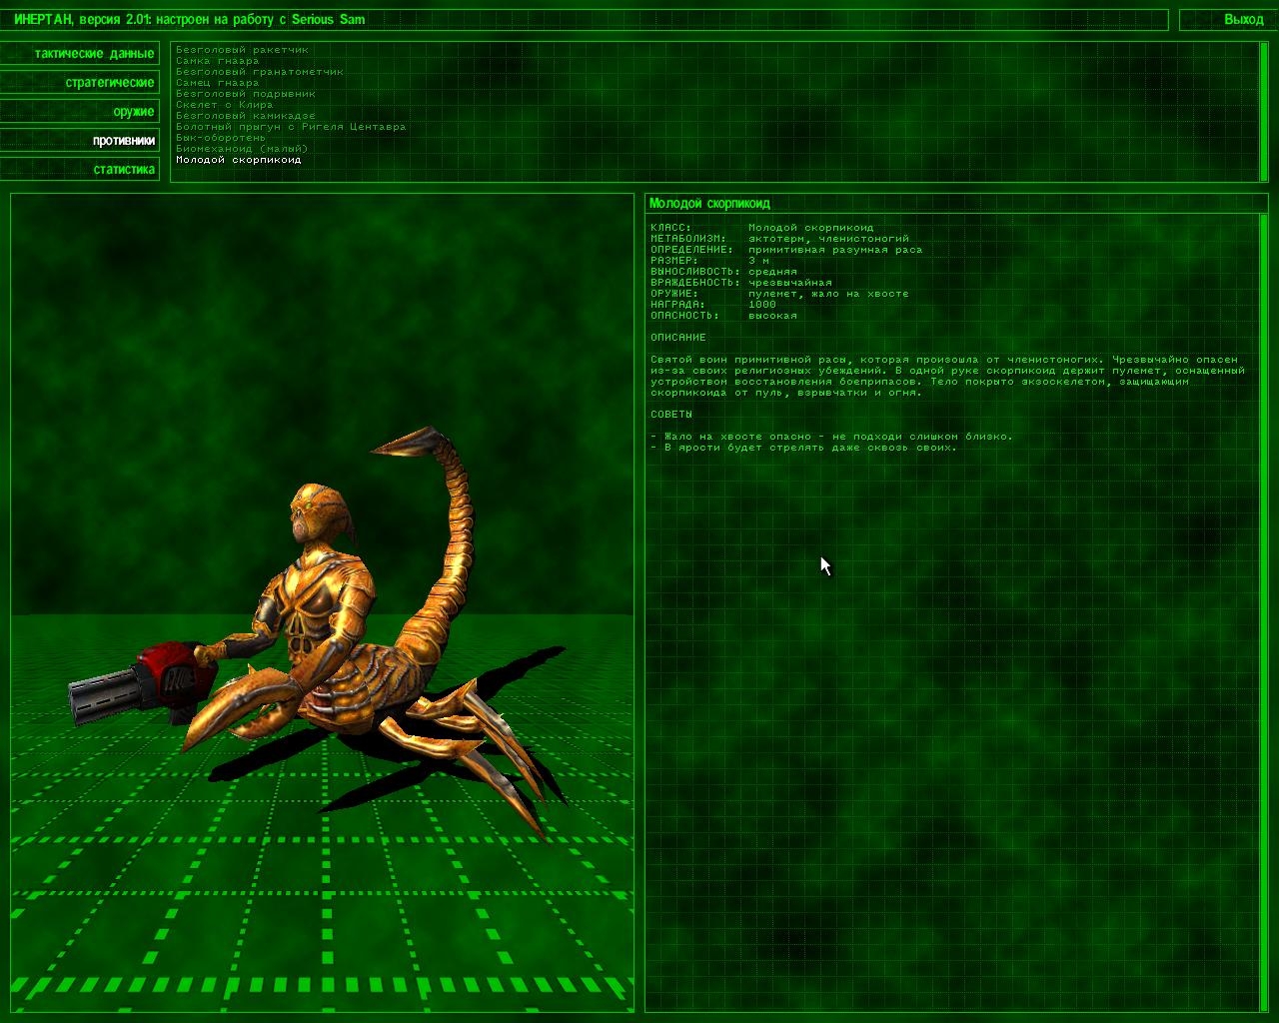Click the description panel vertical scrollbar
The image size is (1279, 1023).
point(1262,612)
